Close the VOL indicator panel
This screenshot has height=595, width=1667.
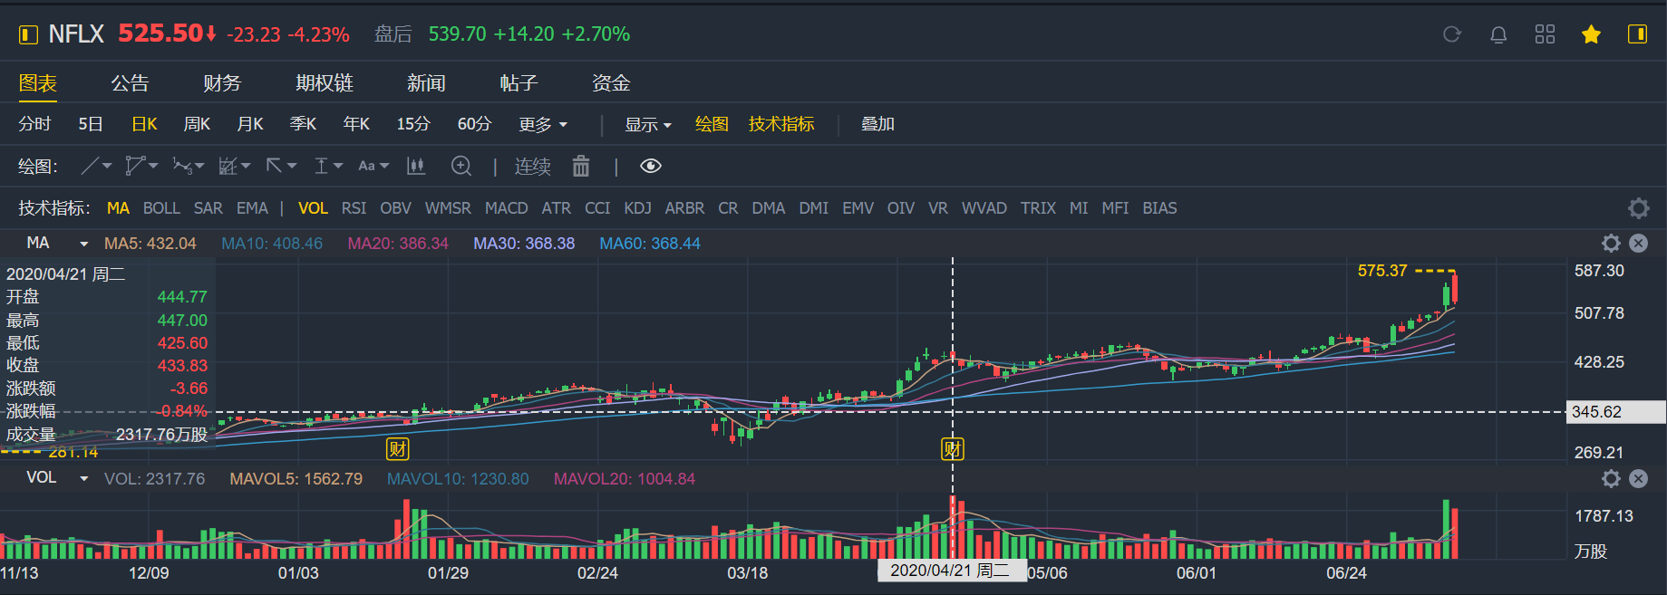[x=1639, y=478]
